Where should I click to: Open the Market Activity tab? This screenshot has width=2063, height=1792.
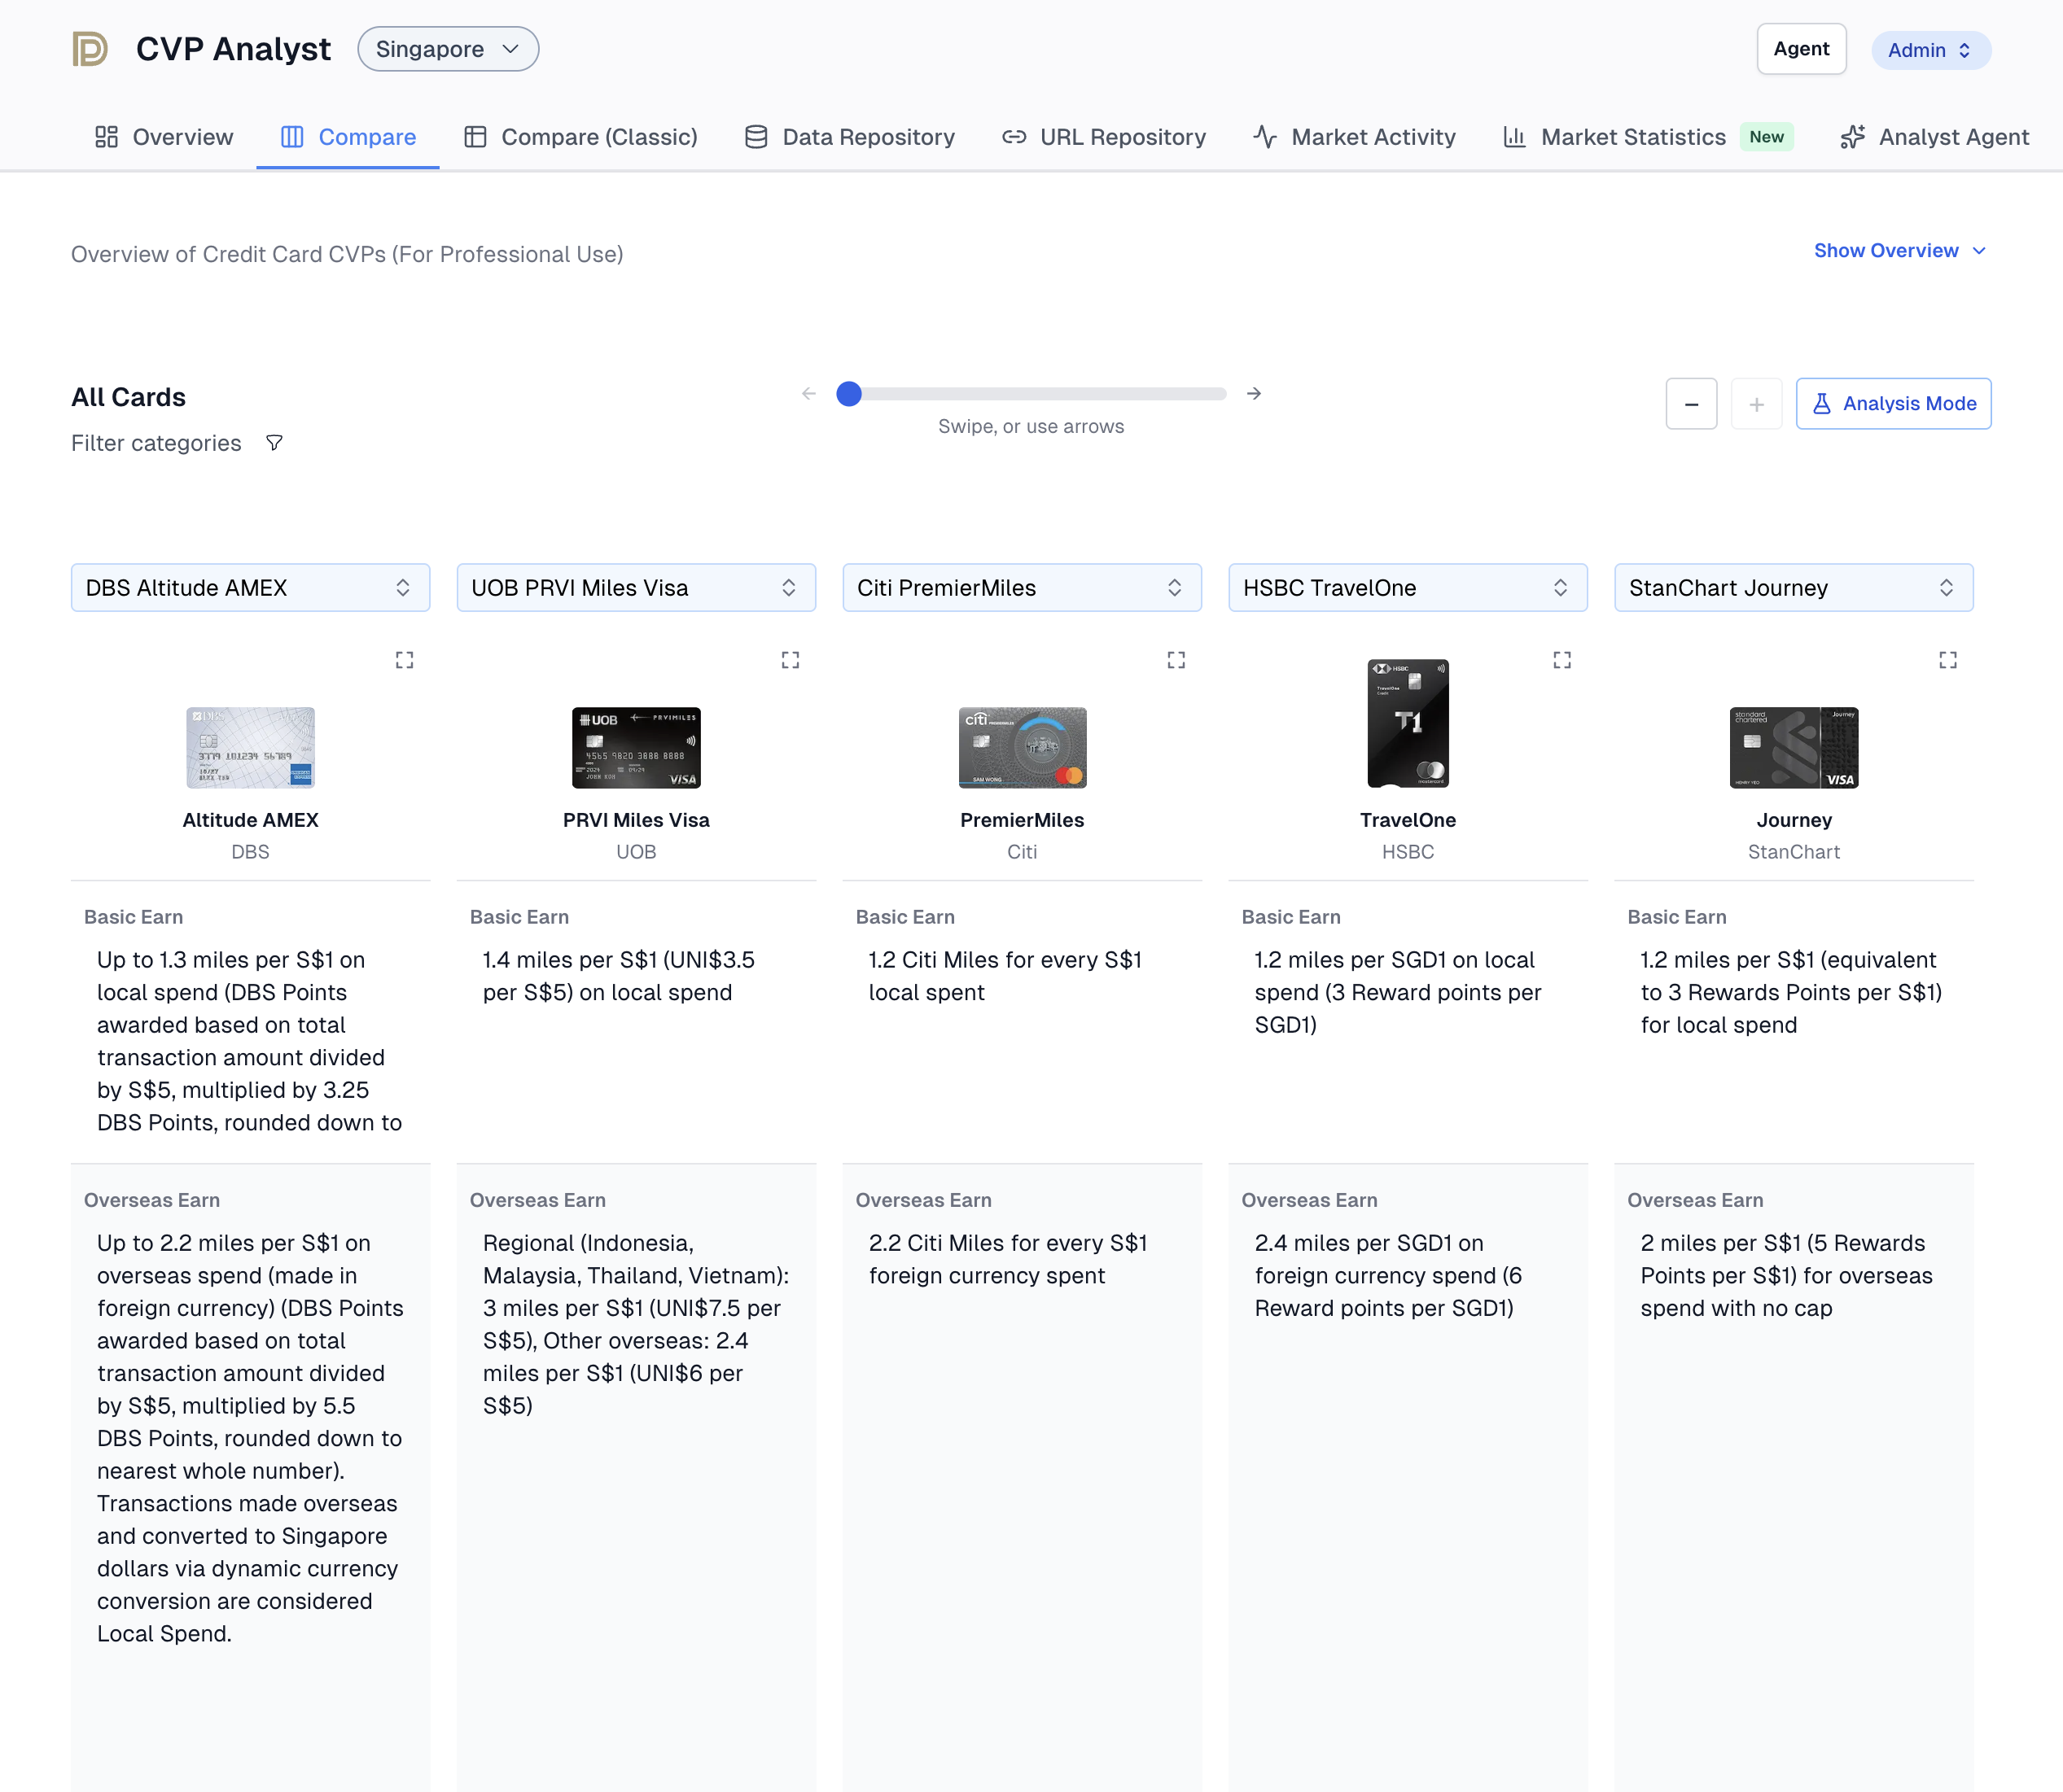click(1355, 137)
